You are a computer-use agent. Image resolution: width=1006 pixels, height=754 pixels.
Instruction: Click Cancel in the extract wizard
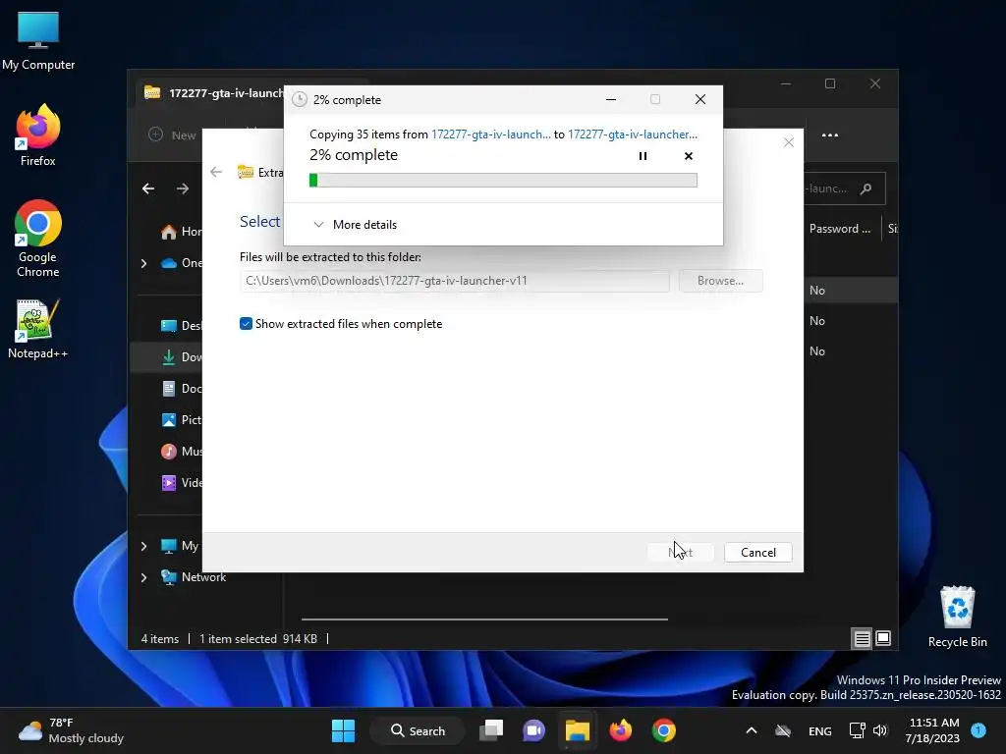pos(757,552)
